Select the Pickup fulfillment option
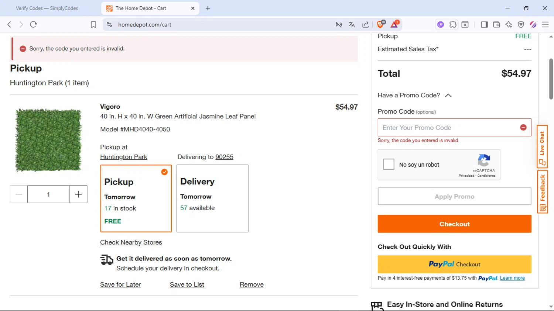This screenshot has height=311, width=554. point(136,198)
